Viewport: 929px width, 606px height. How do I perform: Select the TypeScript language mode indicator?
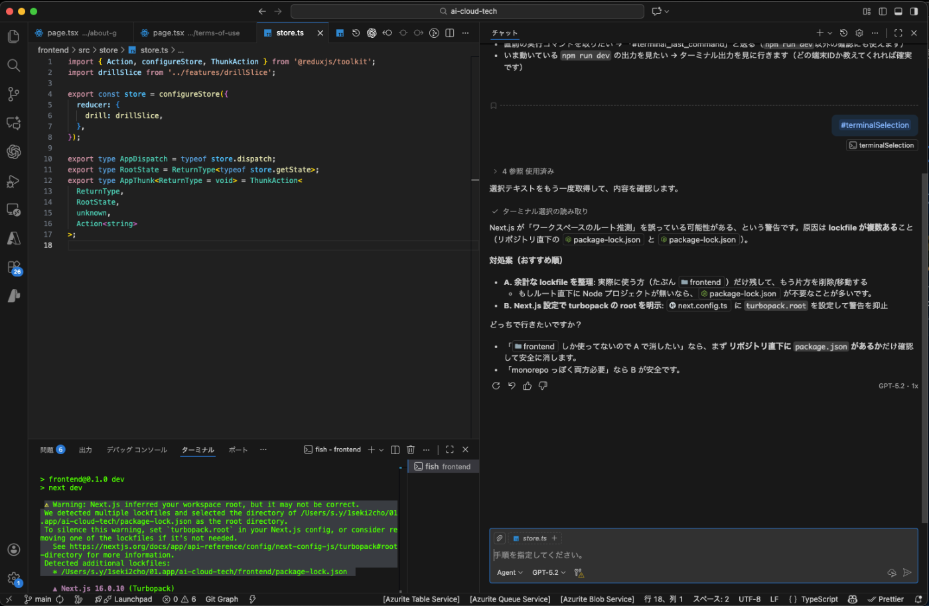(819, 599)
